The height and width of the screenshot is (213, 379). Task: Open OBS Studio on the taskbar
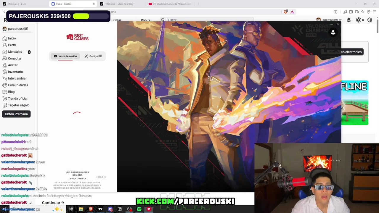(129, 209)
